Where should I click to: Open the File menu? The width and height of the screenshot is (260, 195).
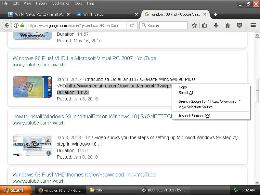(x=5, y=3)
